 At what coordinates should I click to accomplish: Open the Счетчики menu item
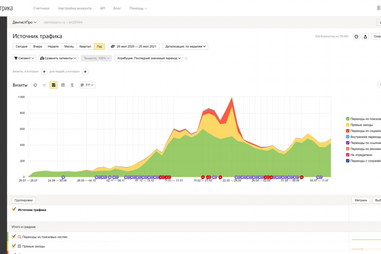(41, 8)
